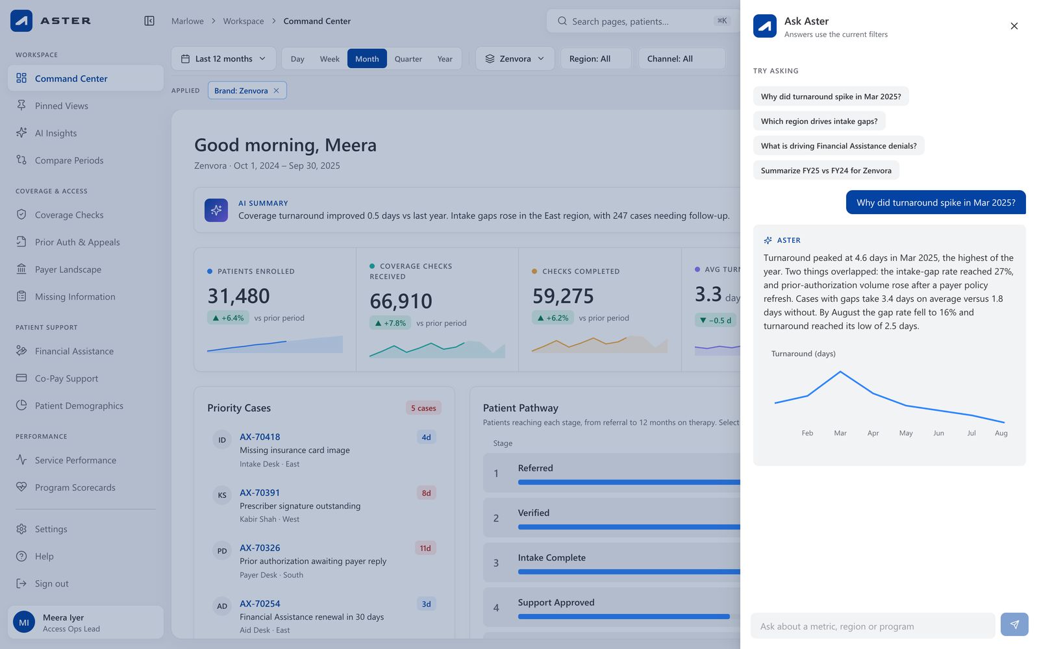Click the Workspace breadcrumb

(x=244, y=21)
